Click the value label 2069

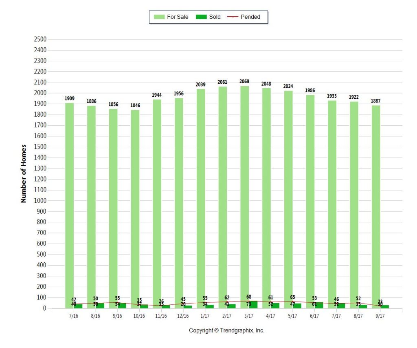click(x=244, y=81)
